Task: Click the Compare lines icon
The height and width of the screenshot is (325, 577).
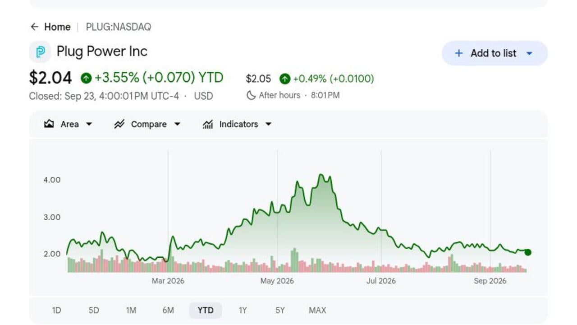Action: (x=119, y=124)
